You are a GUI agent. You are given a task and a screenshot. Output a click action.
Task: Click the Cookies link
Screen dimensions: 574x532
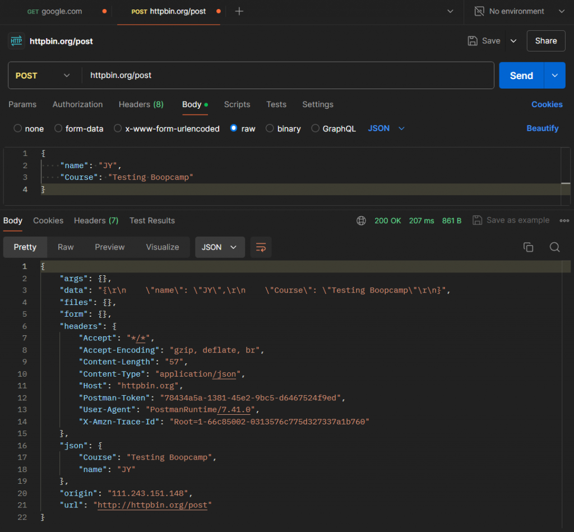(x=547, y=105)
